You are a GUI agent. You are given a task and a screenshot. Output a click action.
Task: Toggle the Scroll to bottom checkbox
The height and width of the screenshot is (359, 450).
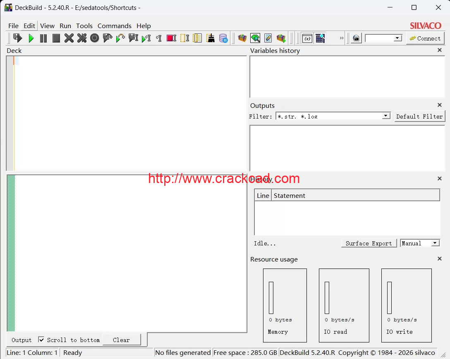click(41, 340)
